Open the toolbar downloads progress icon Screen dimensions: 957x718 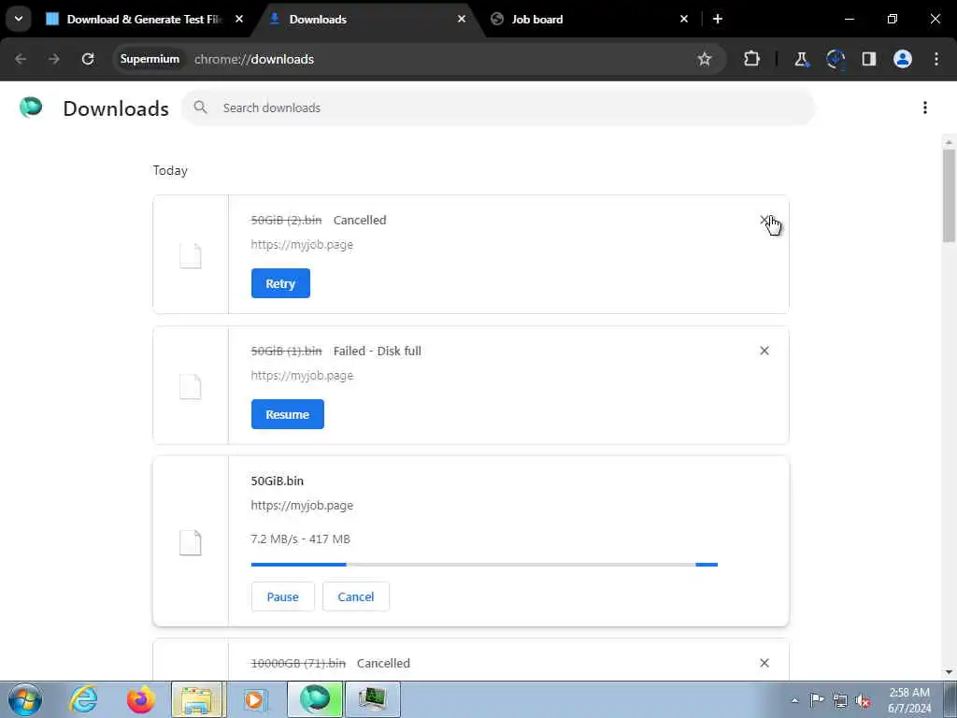(x=836, y=59)
